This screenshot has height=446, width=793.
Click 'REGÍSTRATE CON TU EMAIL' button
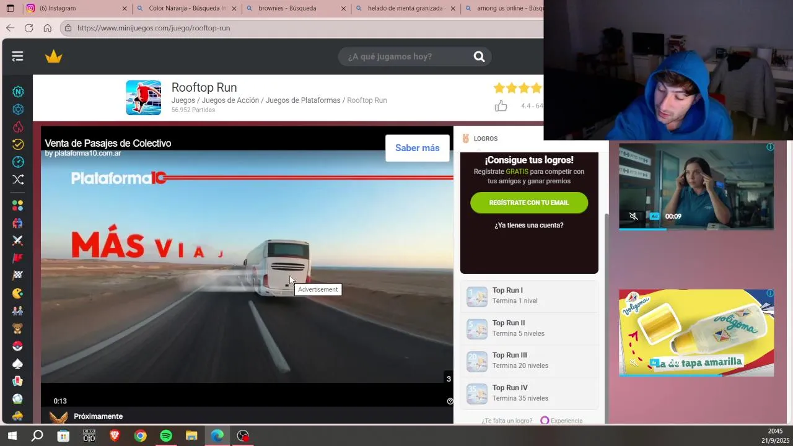click(528, 203)
